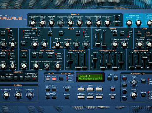Cycle the DLY Type selector
The image size is (152, 113).
point(117,18)
